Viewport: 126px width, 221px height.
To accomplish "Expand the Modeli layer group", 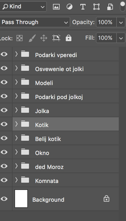I will click(16, 82).
